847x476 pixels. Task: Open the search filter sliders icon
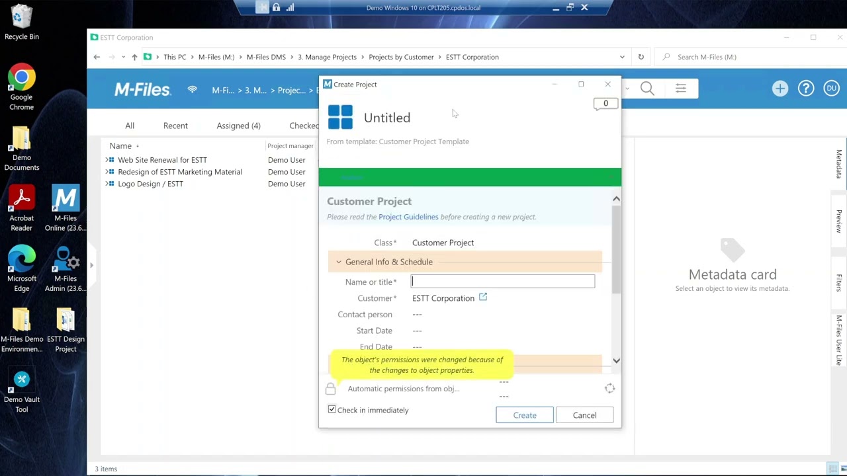681,89
